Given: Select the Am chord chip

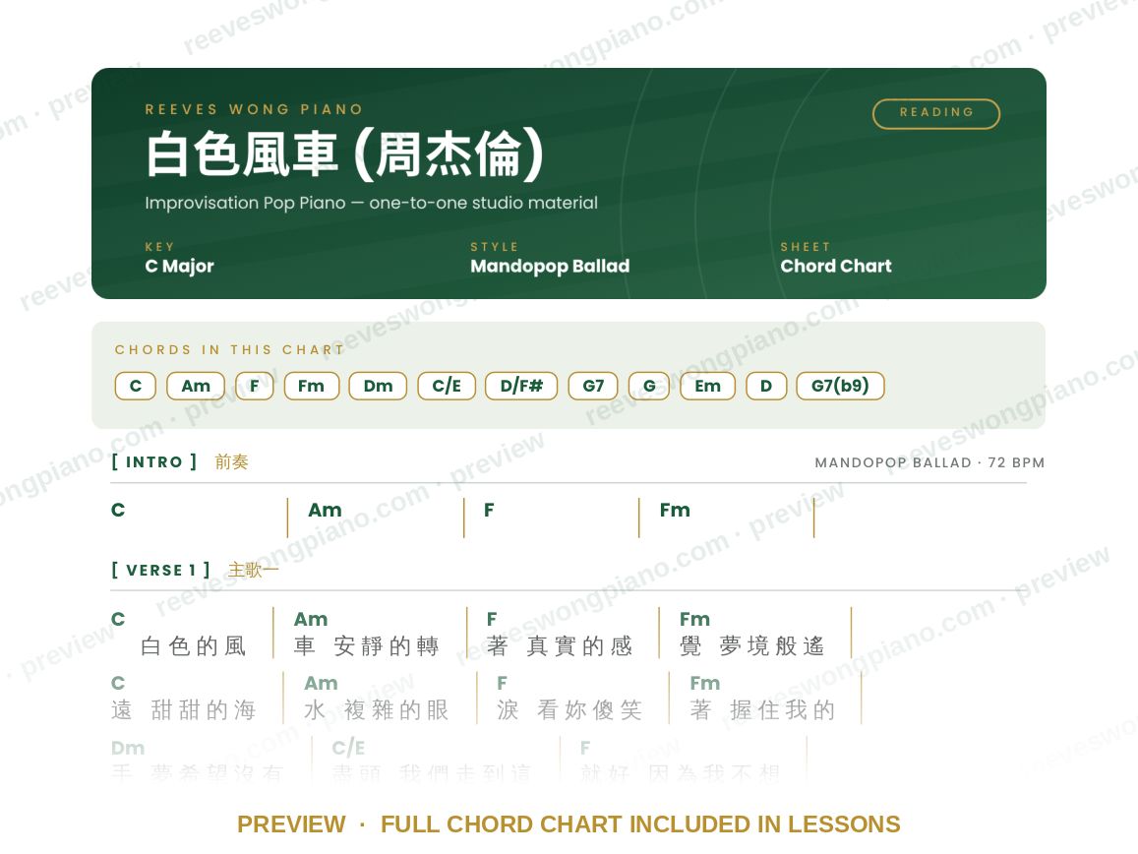Looking at the screenshot, I should [196, 386].
